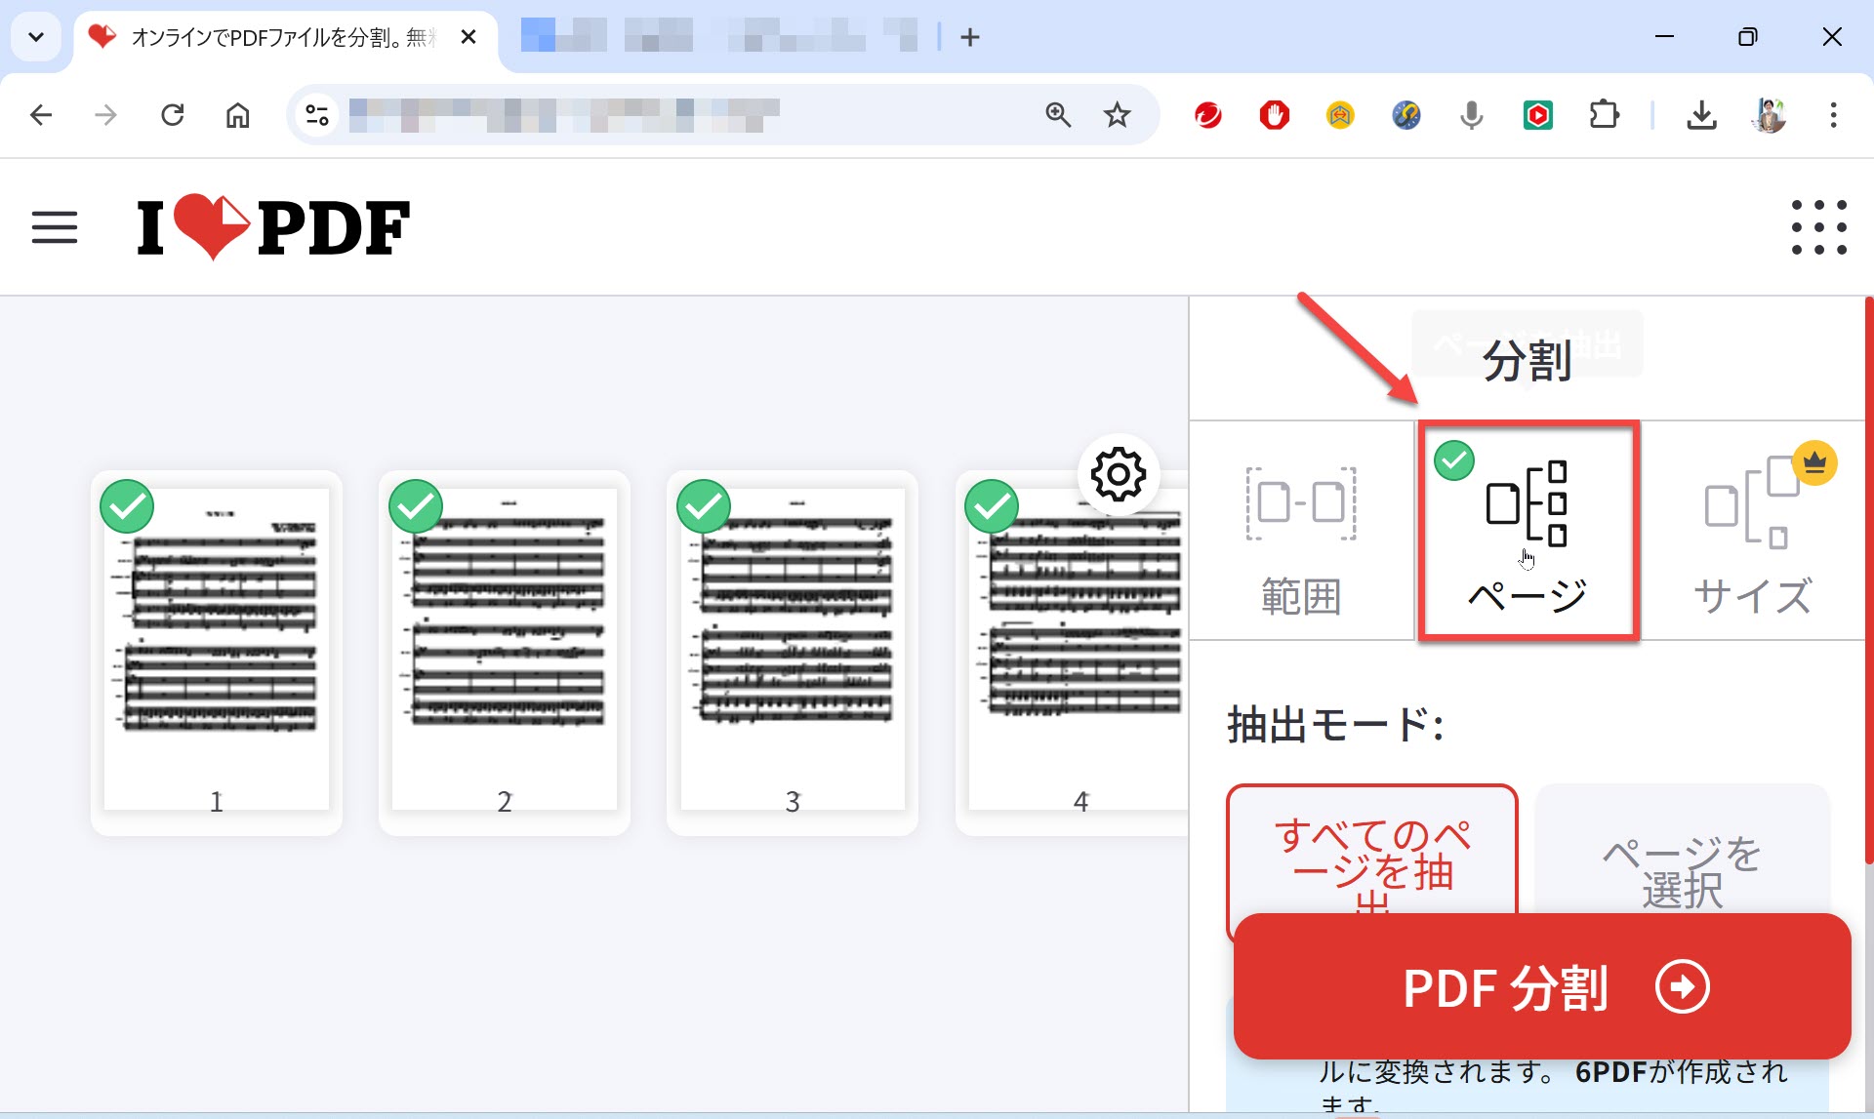This screenshot has height=1119, width=1874.
Task: Toggle the checkmark on page 2
Action: [x=416, y=506]
